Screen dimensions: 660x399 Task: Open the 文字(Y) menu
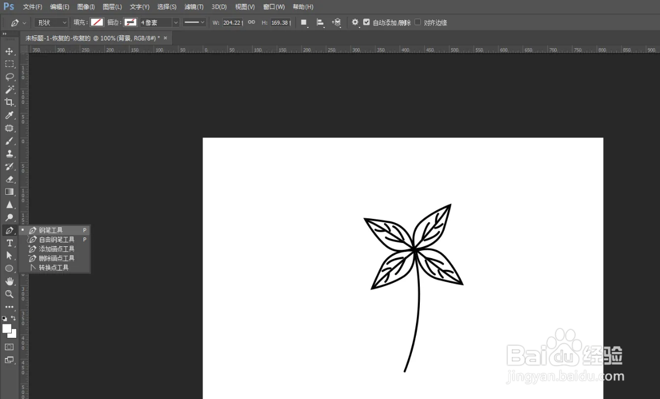[x=139, y=7]
